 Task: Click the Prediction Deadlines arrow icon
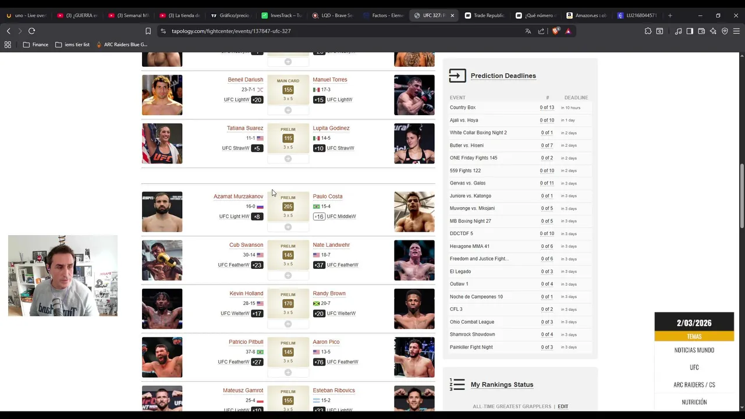pos(457,76)
